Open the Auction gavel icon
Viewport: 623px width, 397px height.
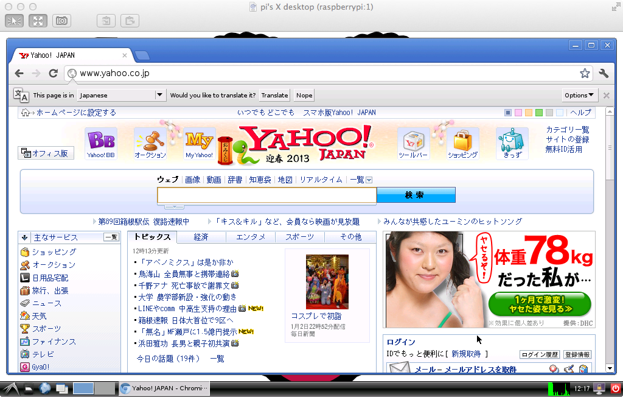[x=150, y=144]
